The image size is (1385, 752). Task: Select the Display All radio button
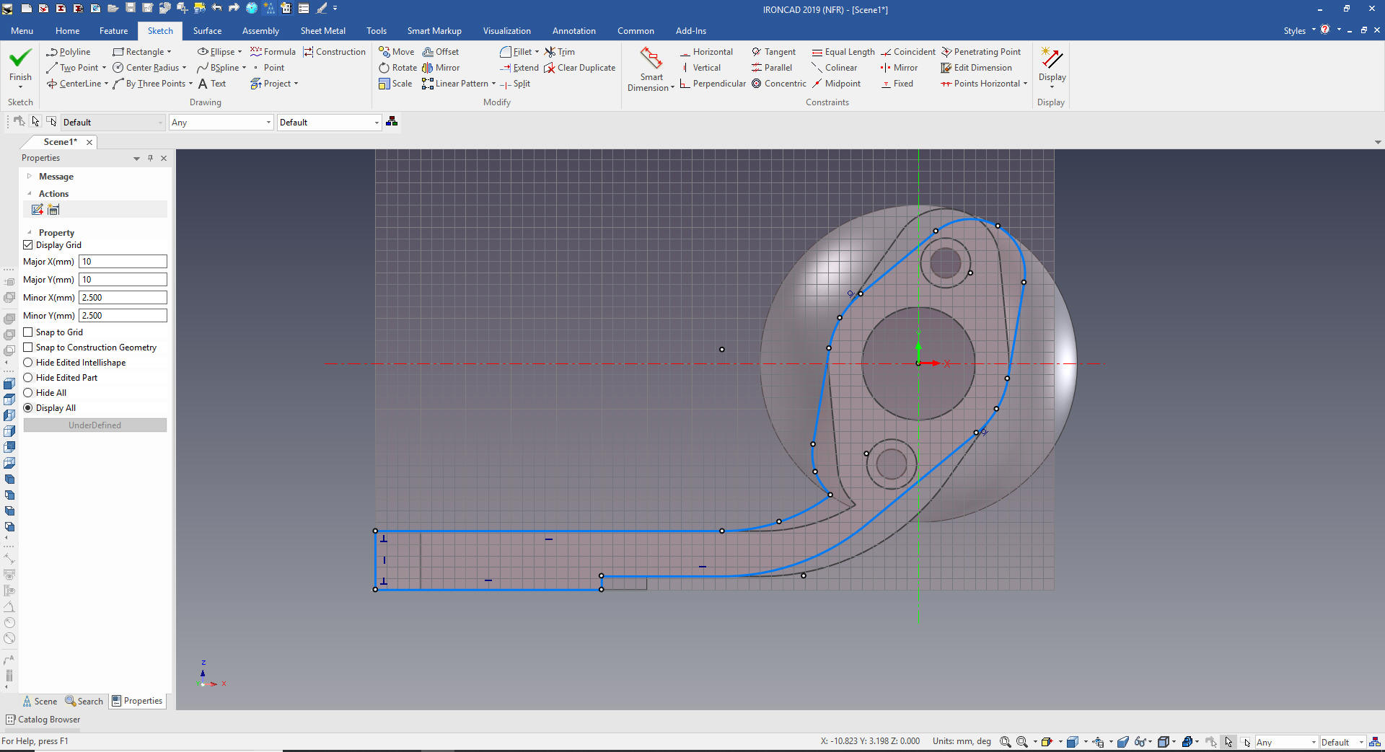tap(28, 408)
